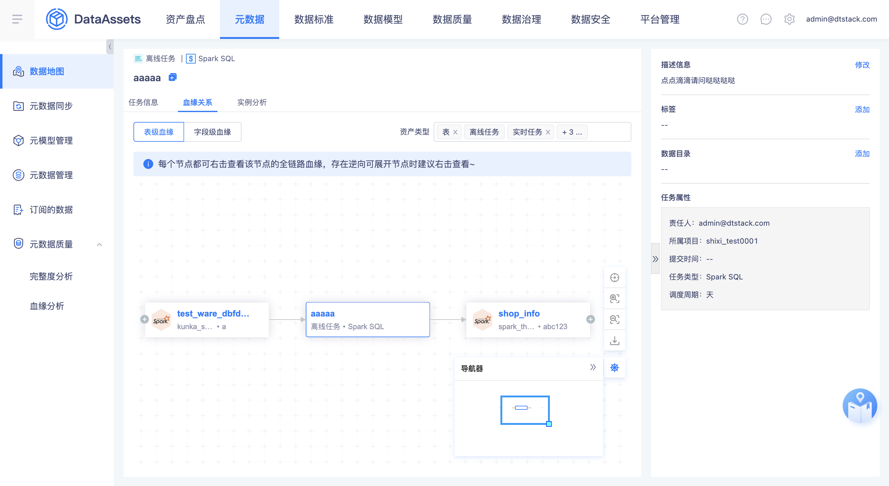
Task: Collapse the right detail panel
Action: [655, 259]
